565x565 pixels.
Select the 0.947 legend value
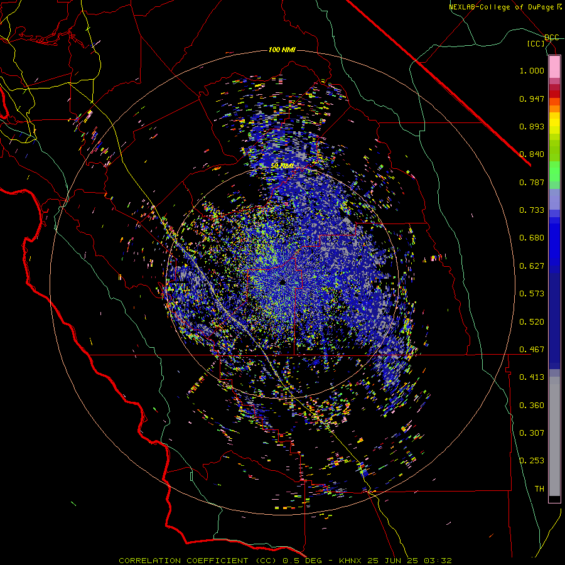532,99
